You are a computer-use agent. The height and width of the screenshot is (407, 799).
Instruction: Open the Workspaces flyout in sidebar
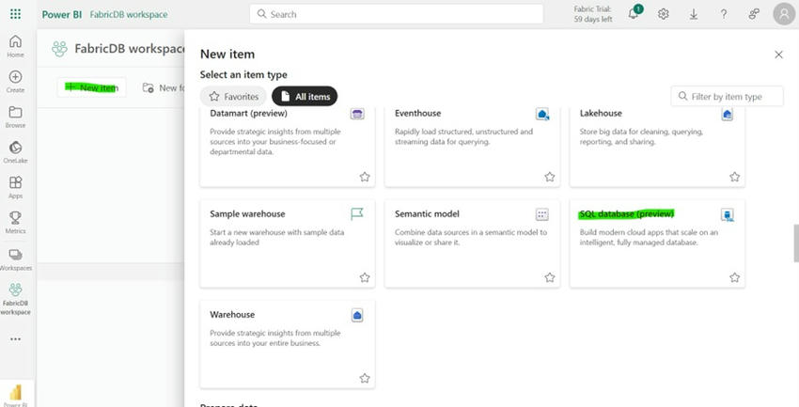(15, 259)
